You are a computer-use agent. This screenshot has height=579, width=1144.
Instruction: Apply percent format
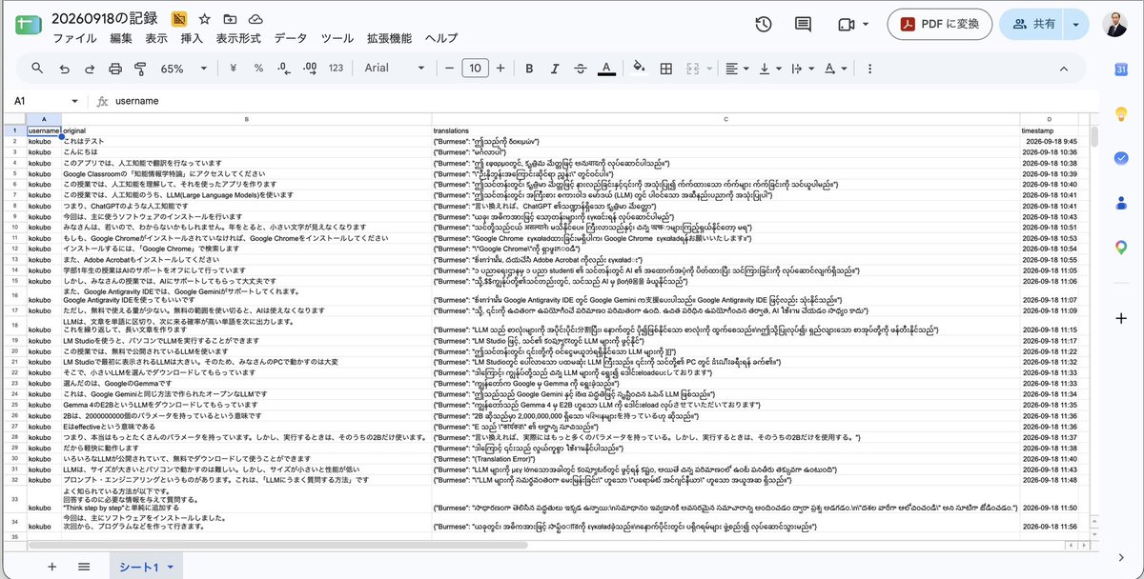point(258,68)
